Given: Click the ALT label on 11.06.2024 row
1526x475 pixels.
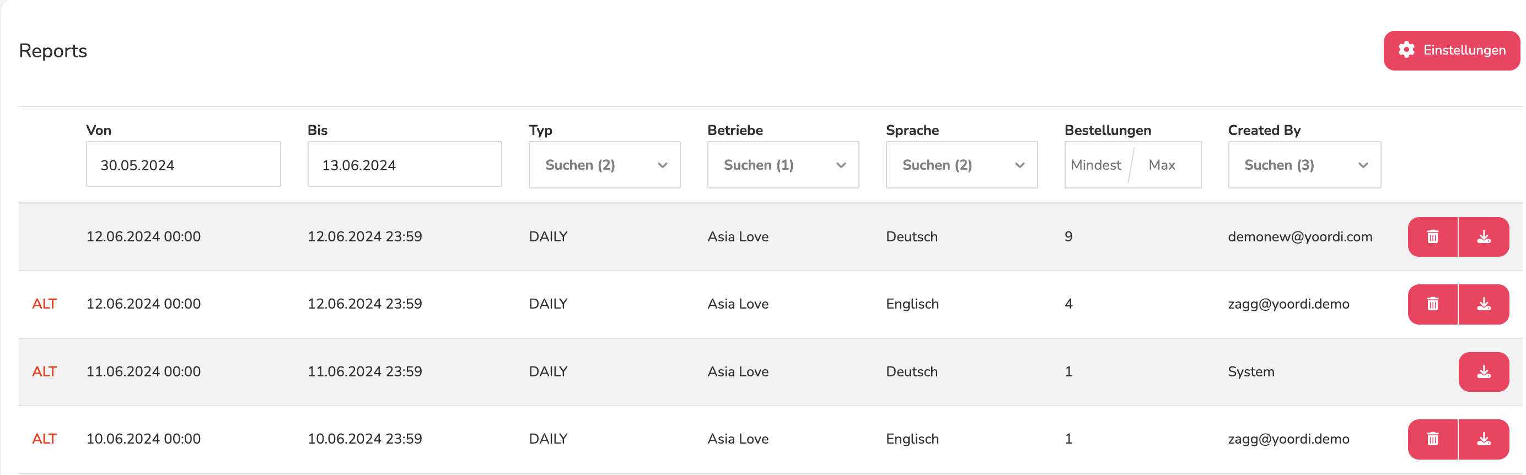Looking at the screenshot, I should click(45, 372).
